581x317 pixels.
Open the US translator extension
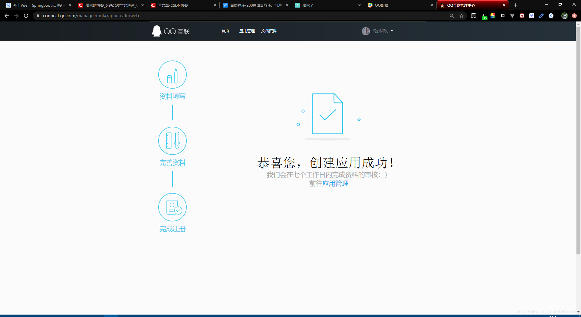click(484, 16)
